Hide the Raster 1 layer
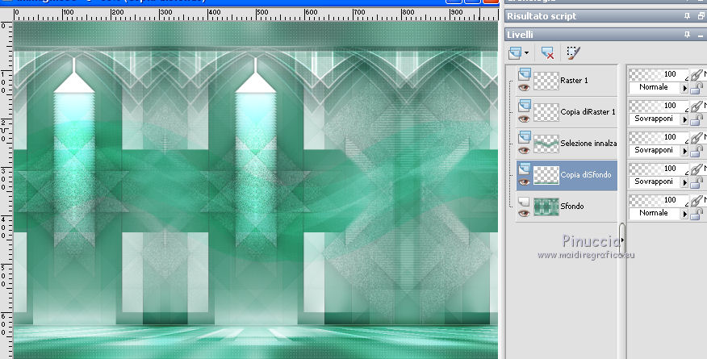The height and width of the screenshot is (359, 707). pyautogui.click(x=524, y=87)
